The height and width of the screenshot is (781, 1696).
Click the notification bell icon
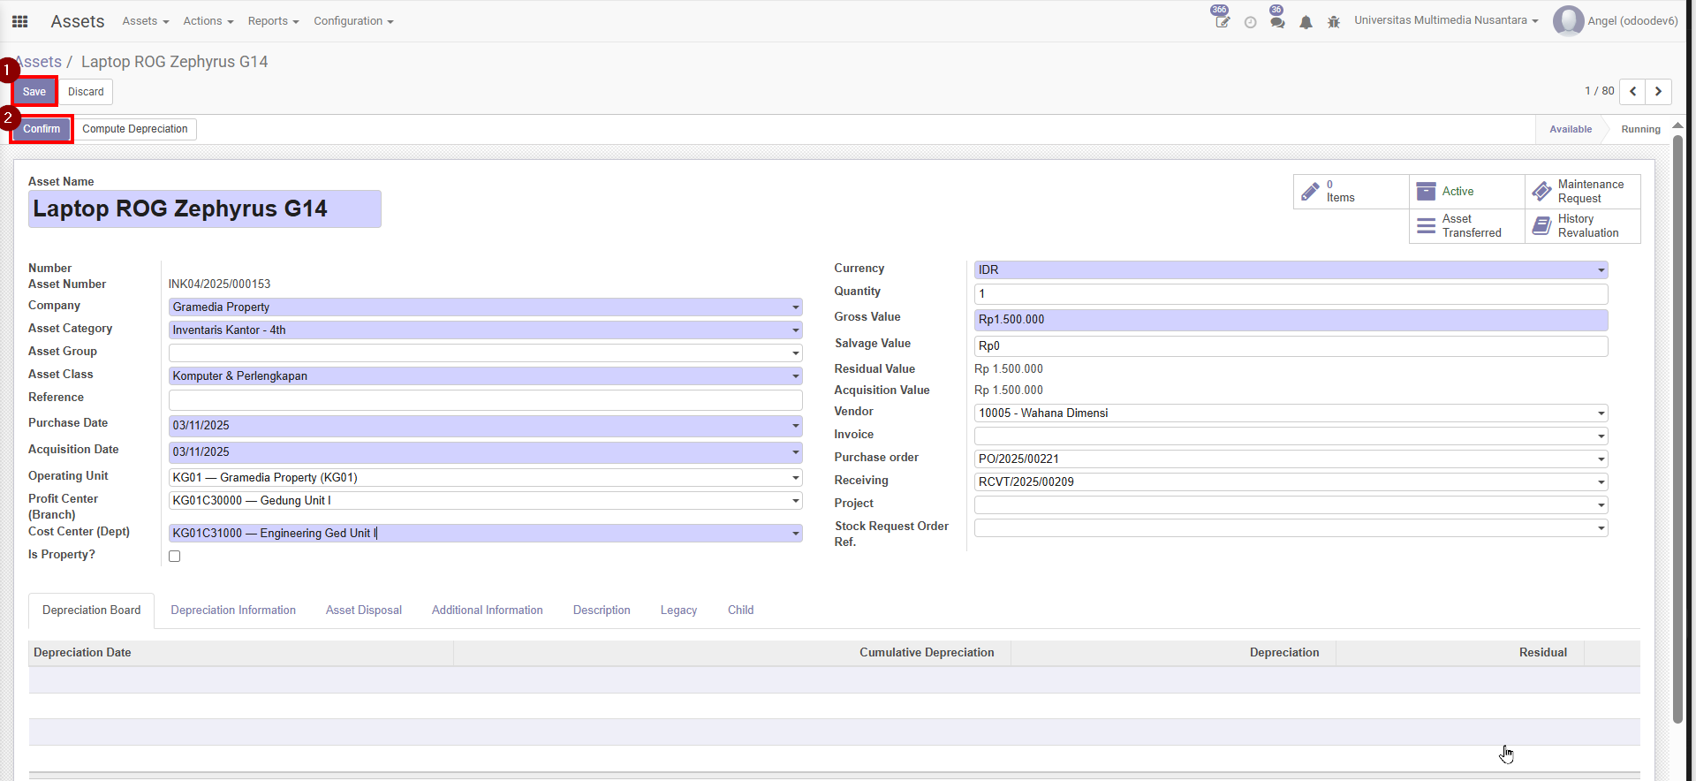click(1306, 22)
